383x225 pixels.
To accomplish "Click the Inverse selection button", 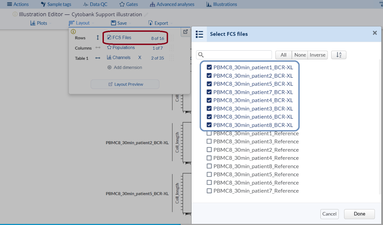I will click(x=317, y=55).
